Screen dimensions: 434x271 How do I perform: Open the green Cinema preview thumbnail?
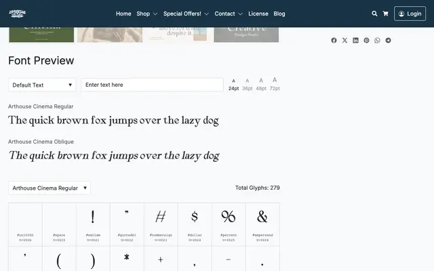41,35
